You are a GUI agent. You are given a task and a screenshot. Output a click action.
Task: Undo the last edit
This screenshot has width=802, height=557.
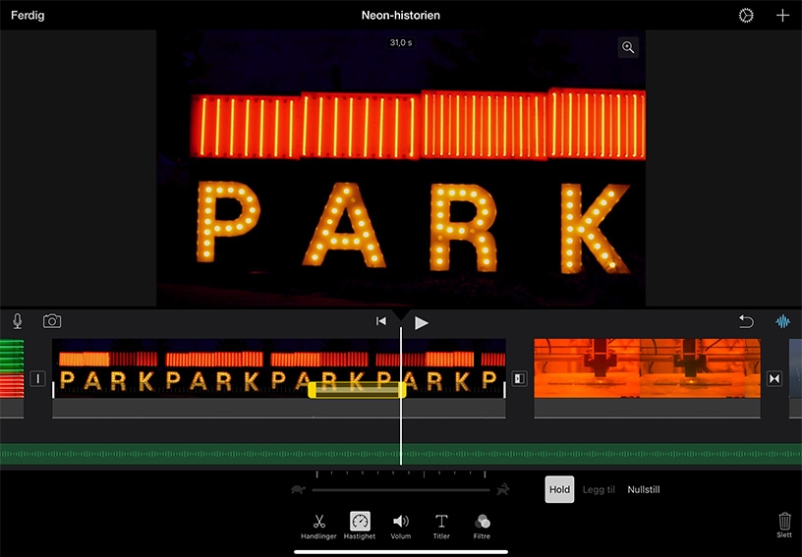coord(746,321)
